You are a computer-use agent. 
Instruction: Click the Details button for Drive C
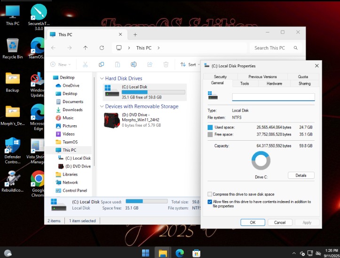[301, 176]
